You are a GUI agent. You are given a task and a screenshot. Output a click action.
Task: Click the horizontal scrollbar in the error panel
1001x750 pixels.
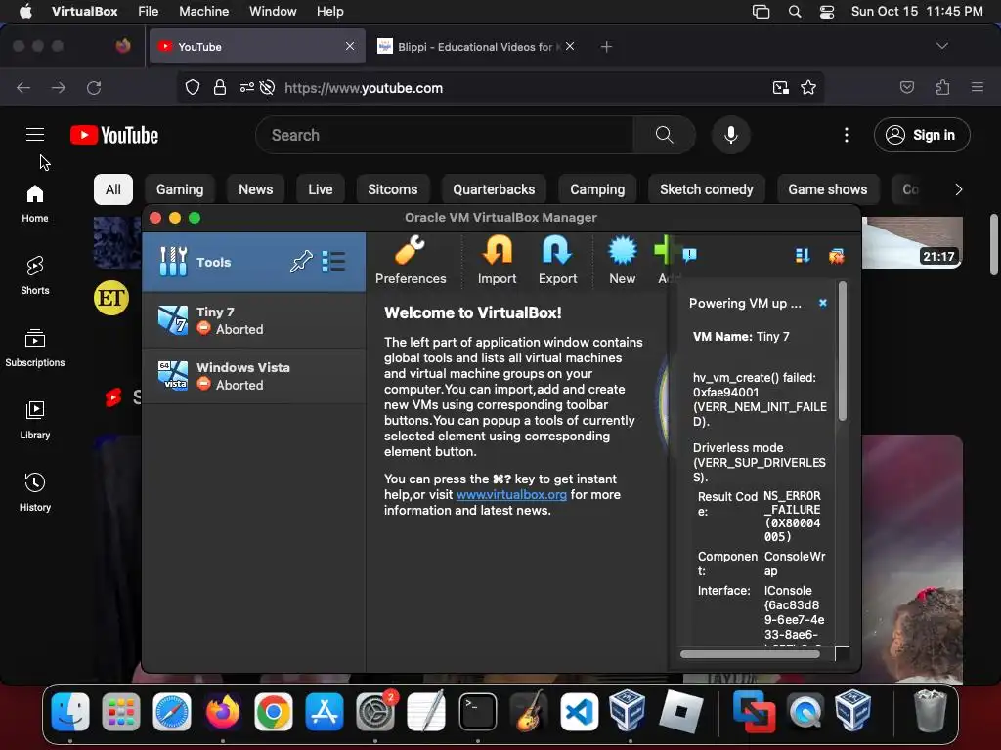pos(750,654)
